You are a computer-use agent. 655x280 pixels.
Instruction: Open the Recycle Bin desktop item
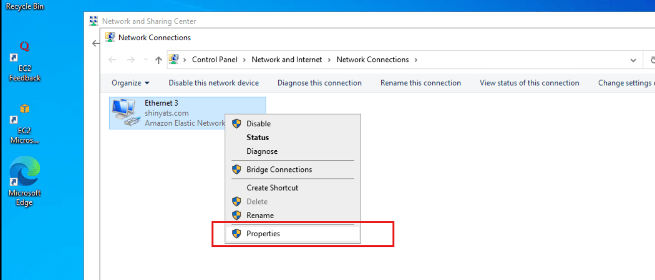25,7
